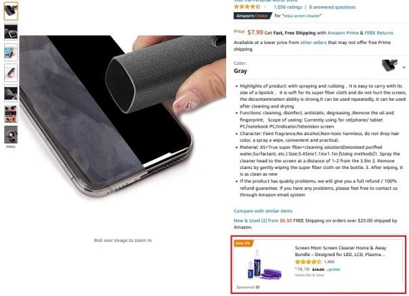Open the sponsored Screen Mom Cleaner title
Screen dimensions: 409x296
341,251
